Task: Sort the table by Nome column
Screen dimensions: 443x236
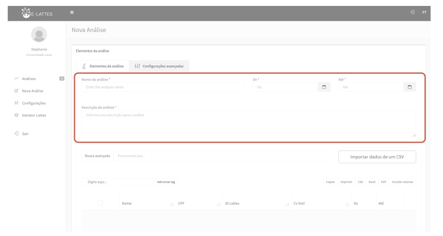Action: 143,203
